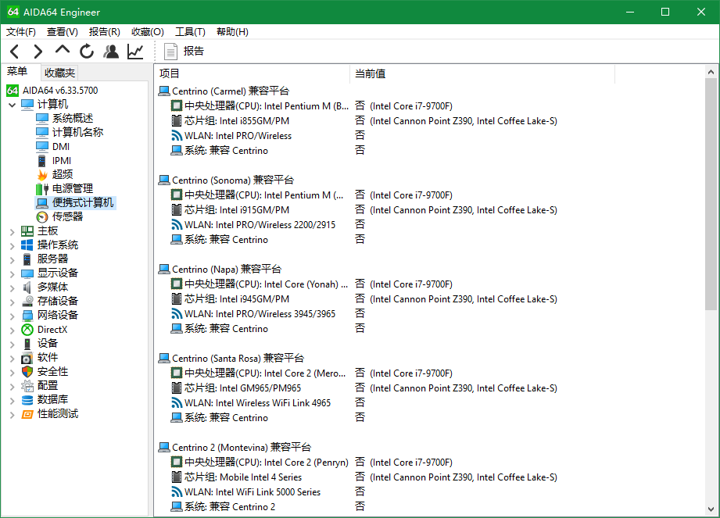
Task: Click the 软件 icon in the tree
Action: (27, 358)
